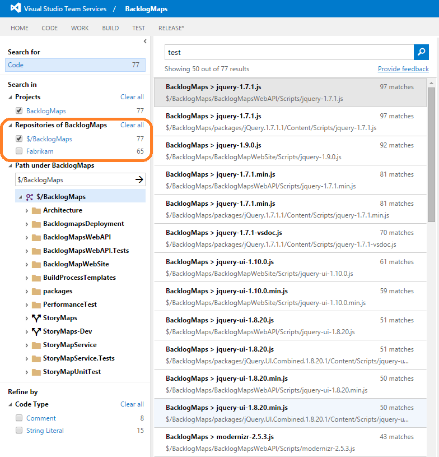Image resolution: width=439 pixels, height=457 pixels.
Task: Uncheck the $/BacklogMaps repository checkbox
Action: 19,139
